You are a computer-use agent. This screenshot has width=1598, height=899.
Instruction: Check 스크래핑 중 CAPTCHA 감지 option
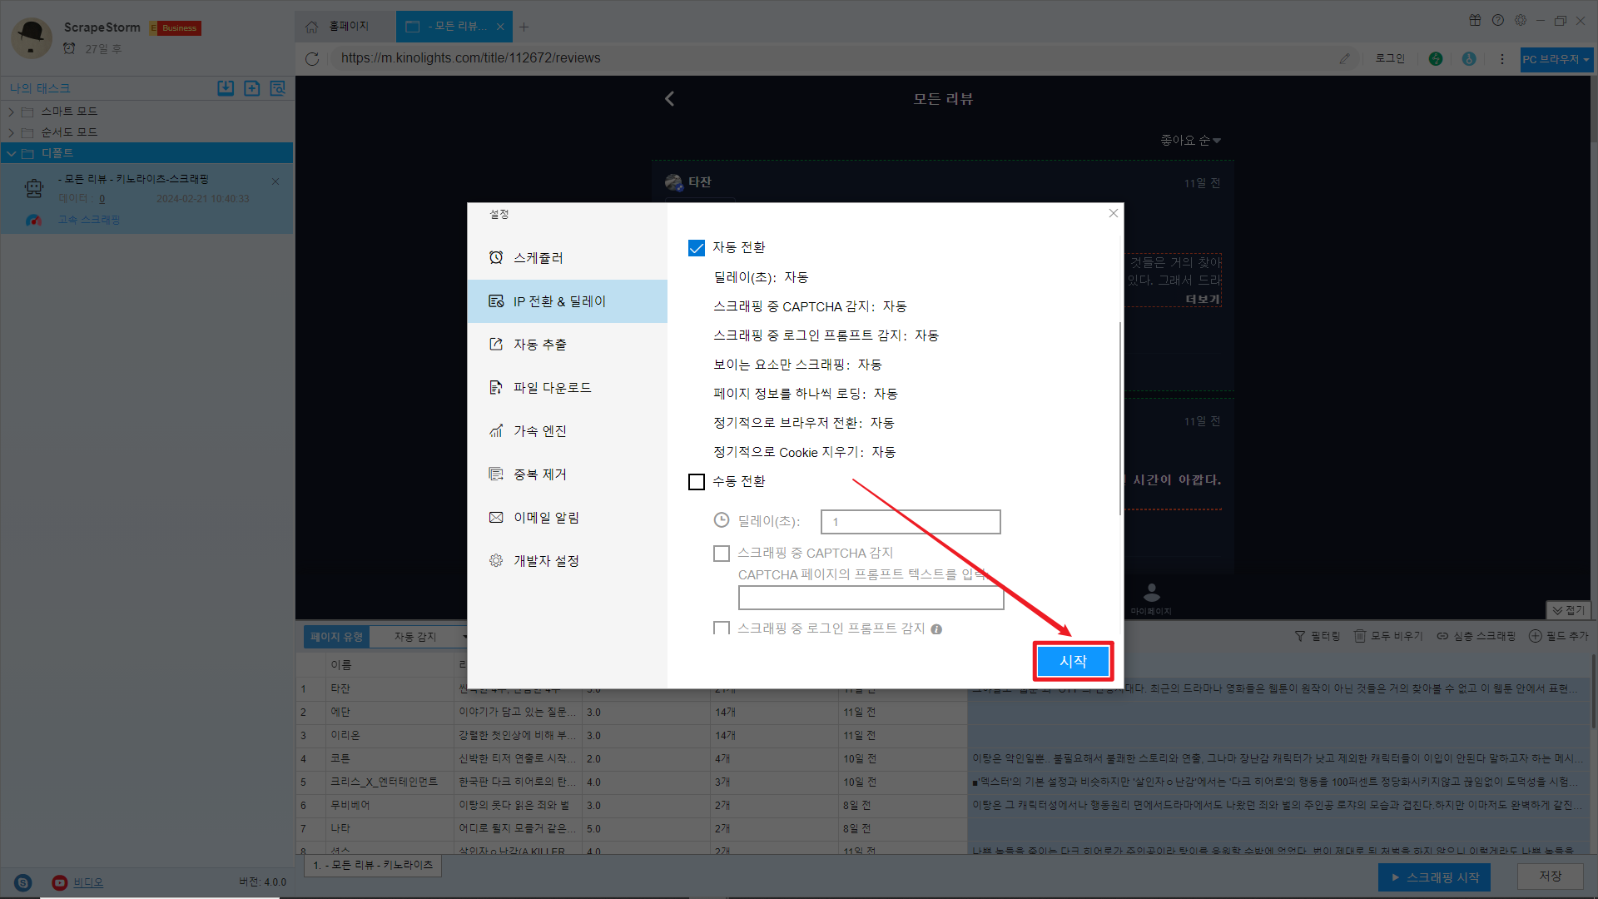click(x=722, y=553)
